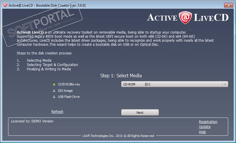The width and height of the screenshot is (236, 143).
Task: Click the Next button
Action: pyautogui.click(x=140, y=112)
